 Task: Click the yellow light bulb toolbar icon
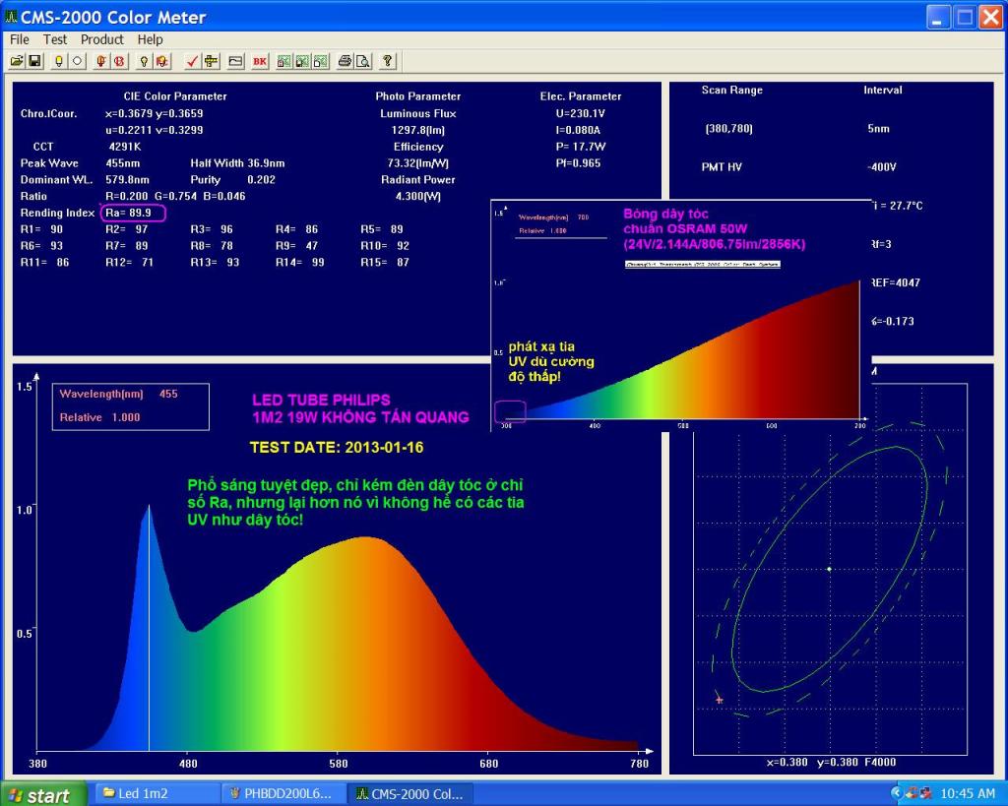click(59, 61)
